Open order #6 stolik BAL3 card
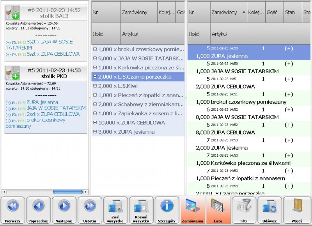This screenshot has width=312, height=226. 45,13
